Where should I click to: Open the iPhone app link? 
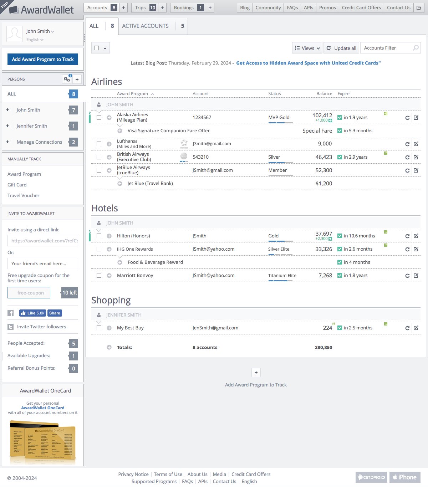tap(405, 477)
